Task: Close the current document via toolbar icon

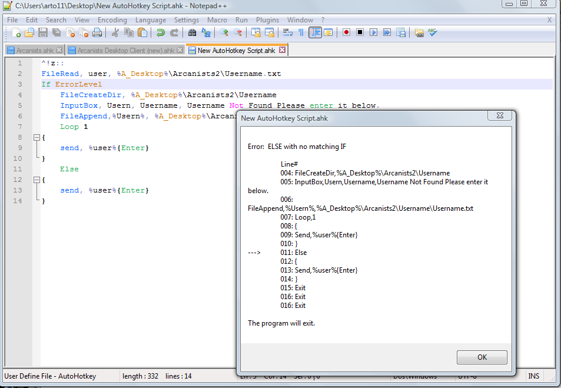Action: pos(71,32)
